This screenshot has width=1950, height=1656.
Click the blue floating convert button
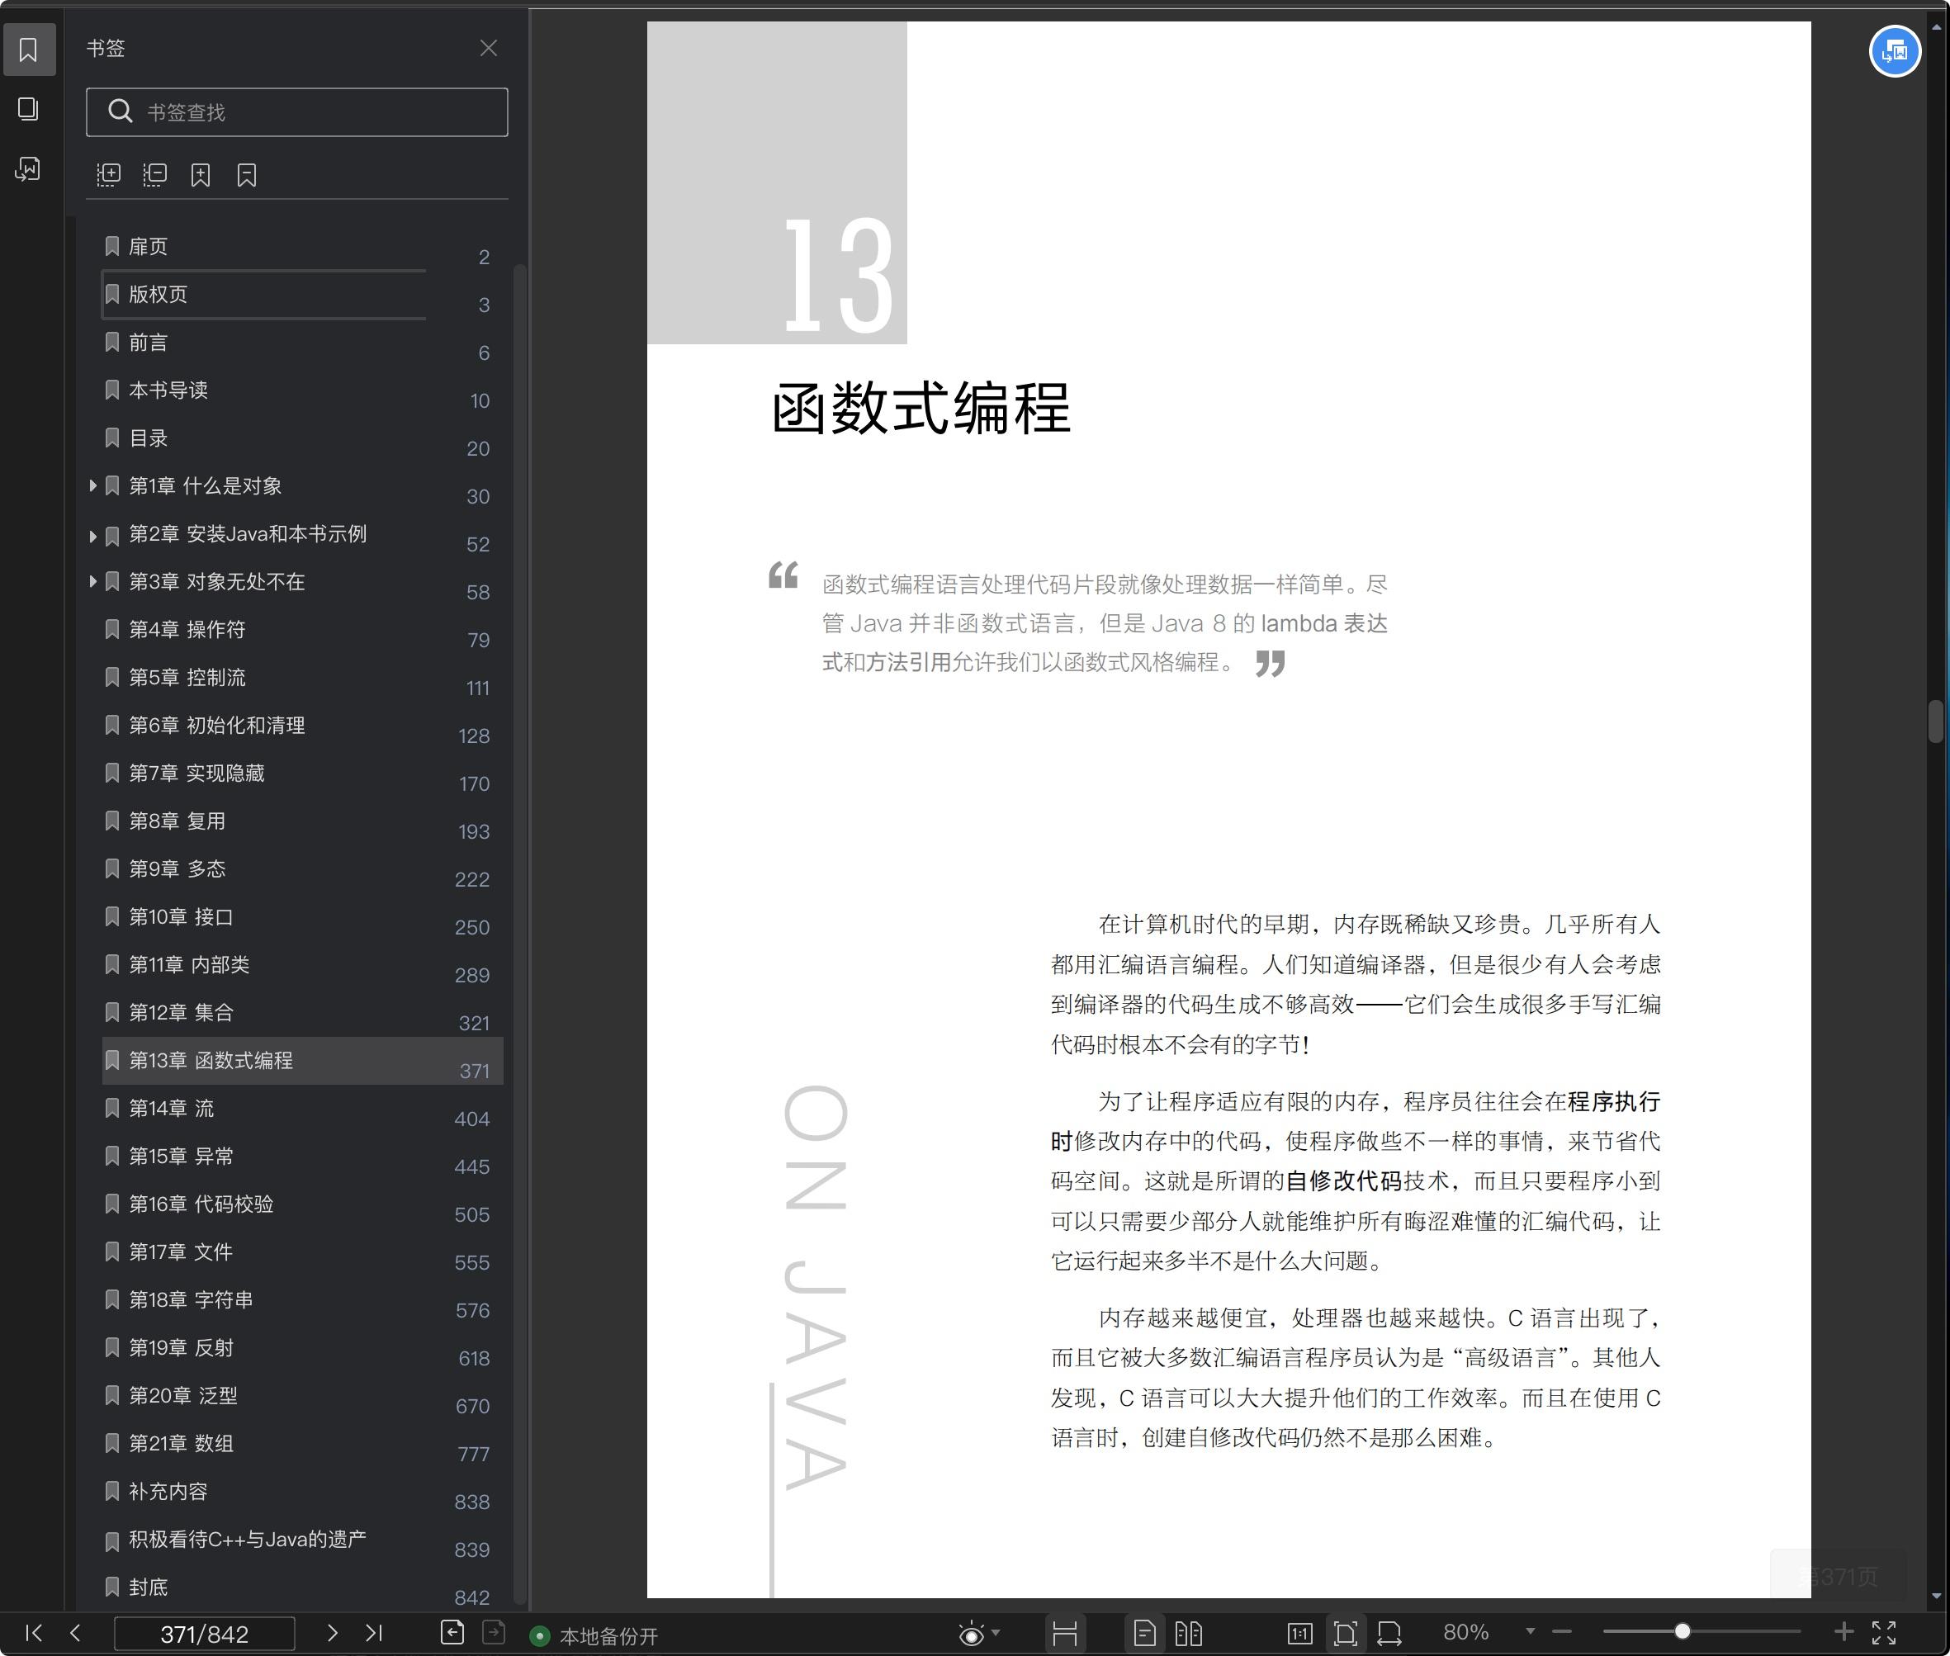click(1895, 52)
